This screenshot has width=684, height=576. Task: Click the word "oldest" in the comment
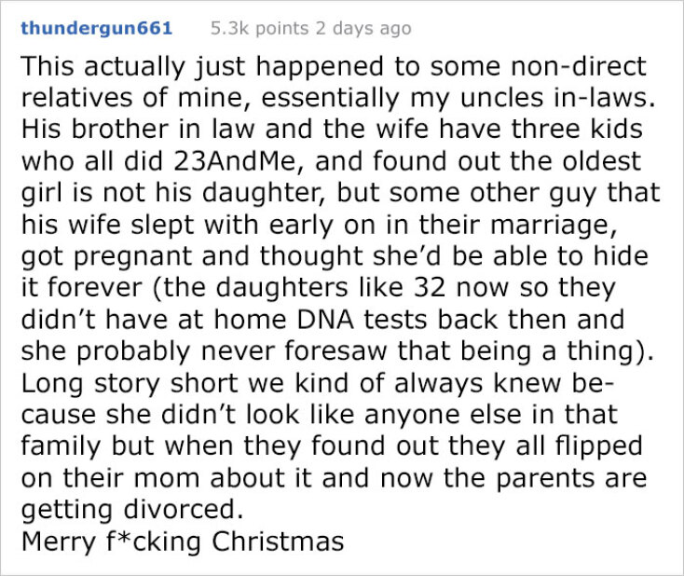point(598,160)
